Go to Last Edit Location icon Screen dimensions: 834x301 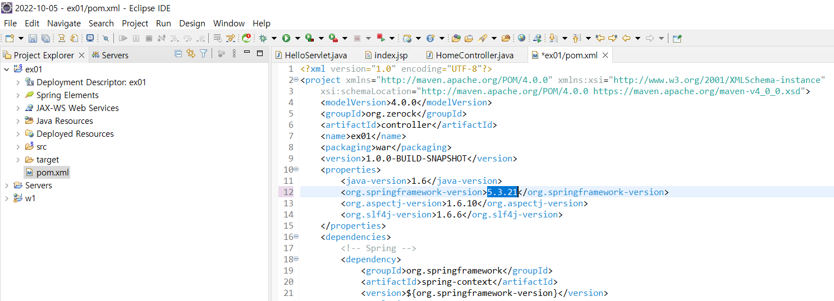click(600, 38)
